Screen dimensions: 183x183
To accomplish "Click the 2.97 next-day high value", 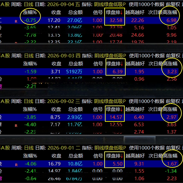I will click(x=172, y=117).
